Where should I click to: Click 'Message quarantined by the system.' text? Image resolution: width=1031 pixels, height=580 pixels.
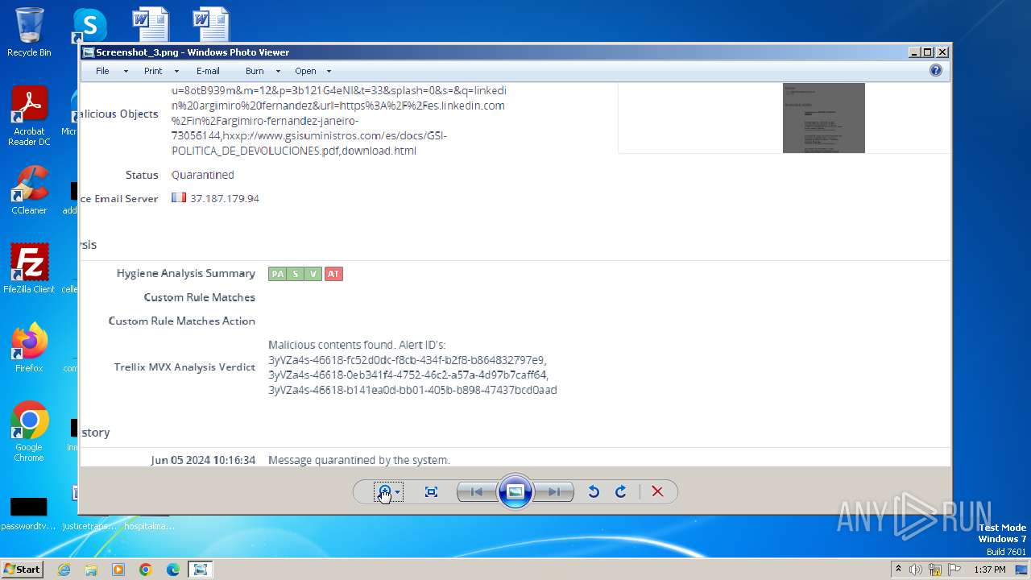pyautogui.click(x=359, y=460)
